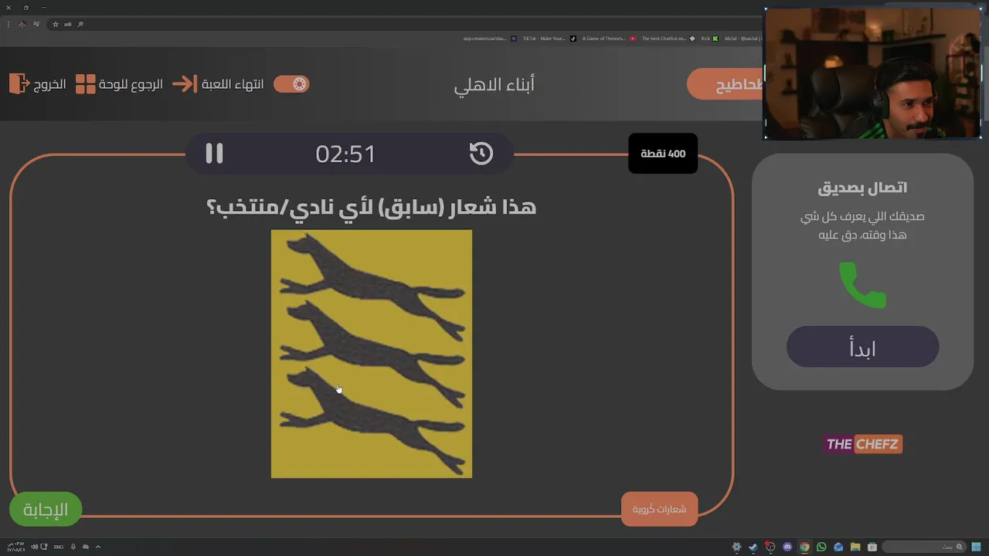The image size is (989, 556).
Task: Start the call a friend lifeline (ابدأ)
Action: pyautogui.click(x=862, y=347)
